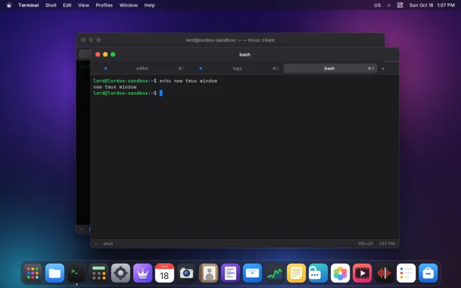The height and width of the screenshot is (288, 461).
Task: Launch the Camera app from dock
Action: [186, 273]
